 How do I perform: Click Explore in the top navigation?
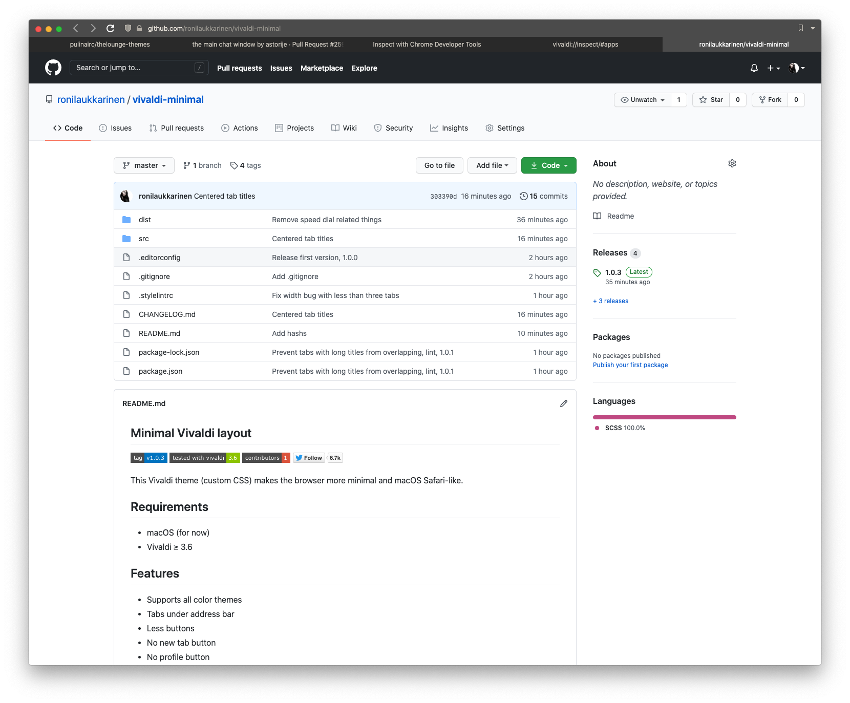click(x=364, y=68)
